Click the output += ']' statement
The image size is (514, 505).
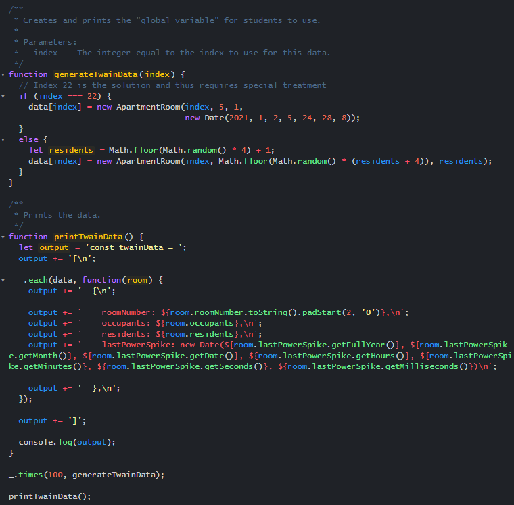tap(52, 420)
